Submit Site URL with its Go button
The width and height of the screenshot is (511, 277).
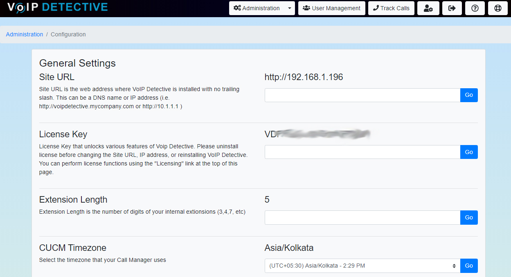pyautogui.click(x=469, y=95)
